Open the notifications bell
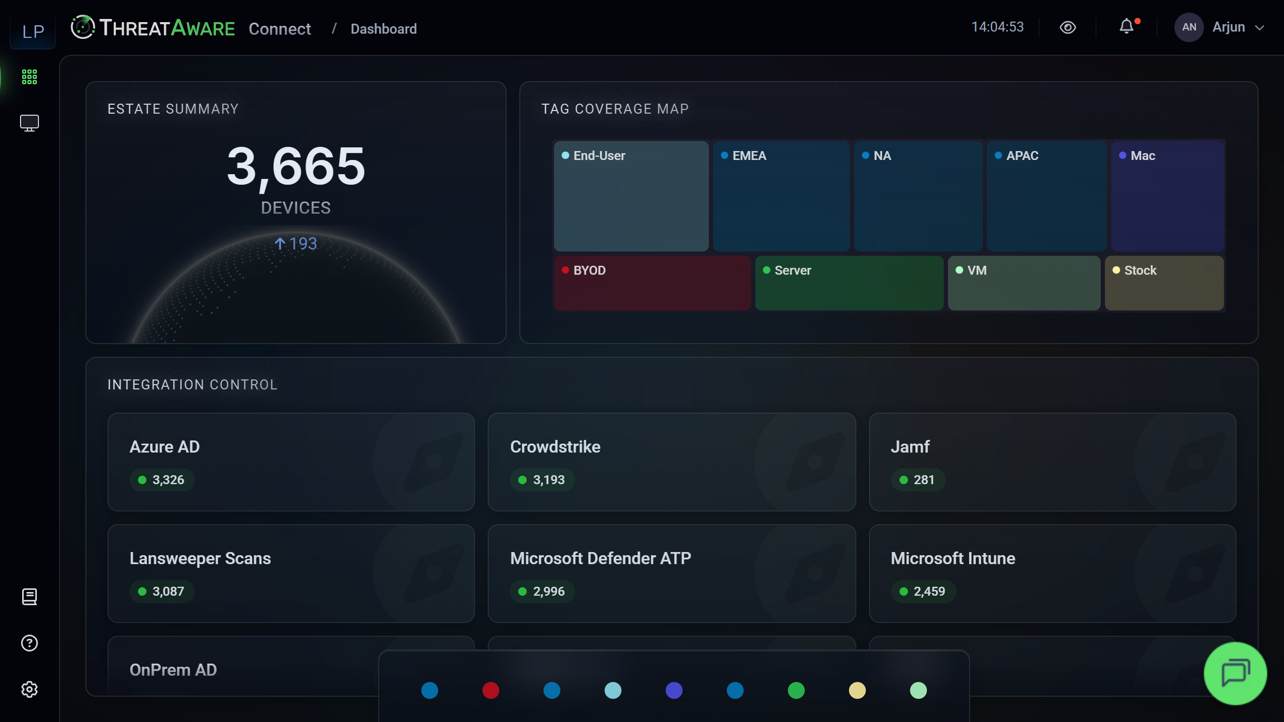The image size is (1284, 722). point(1127,26)
